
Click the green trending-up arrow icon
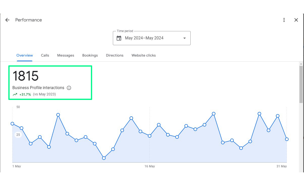15,94
